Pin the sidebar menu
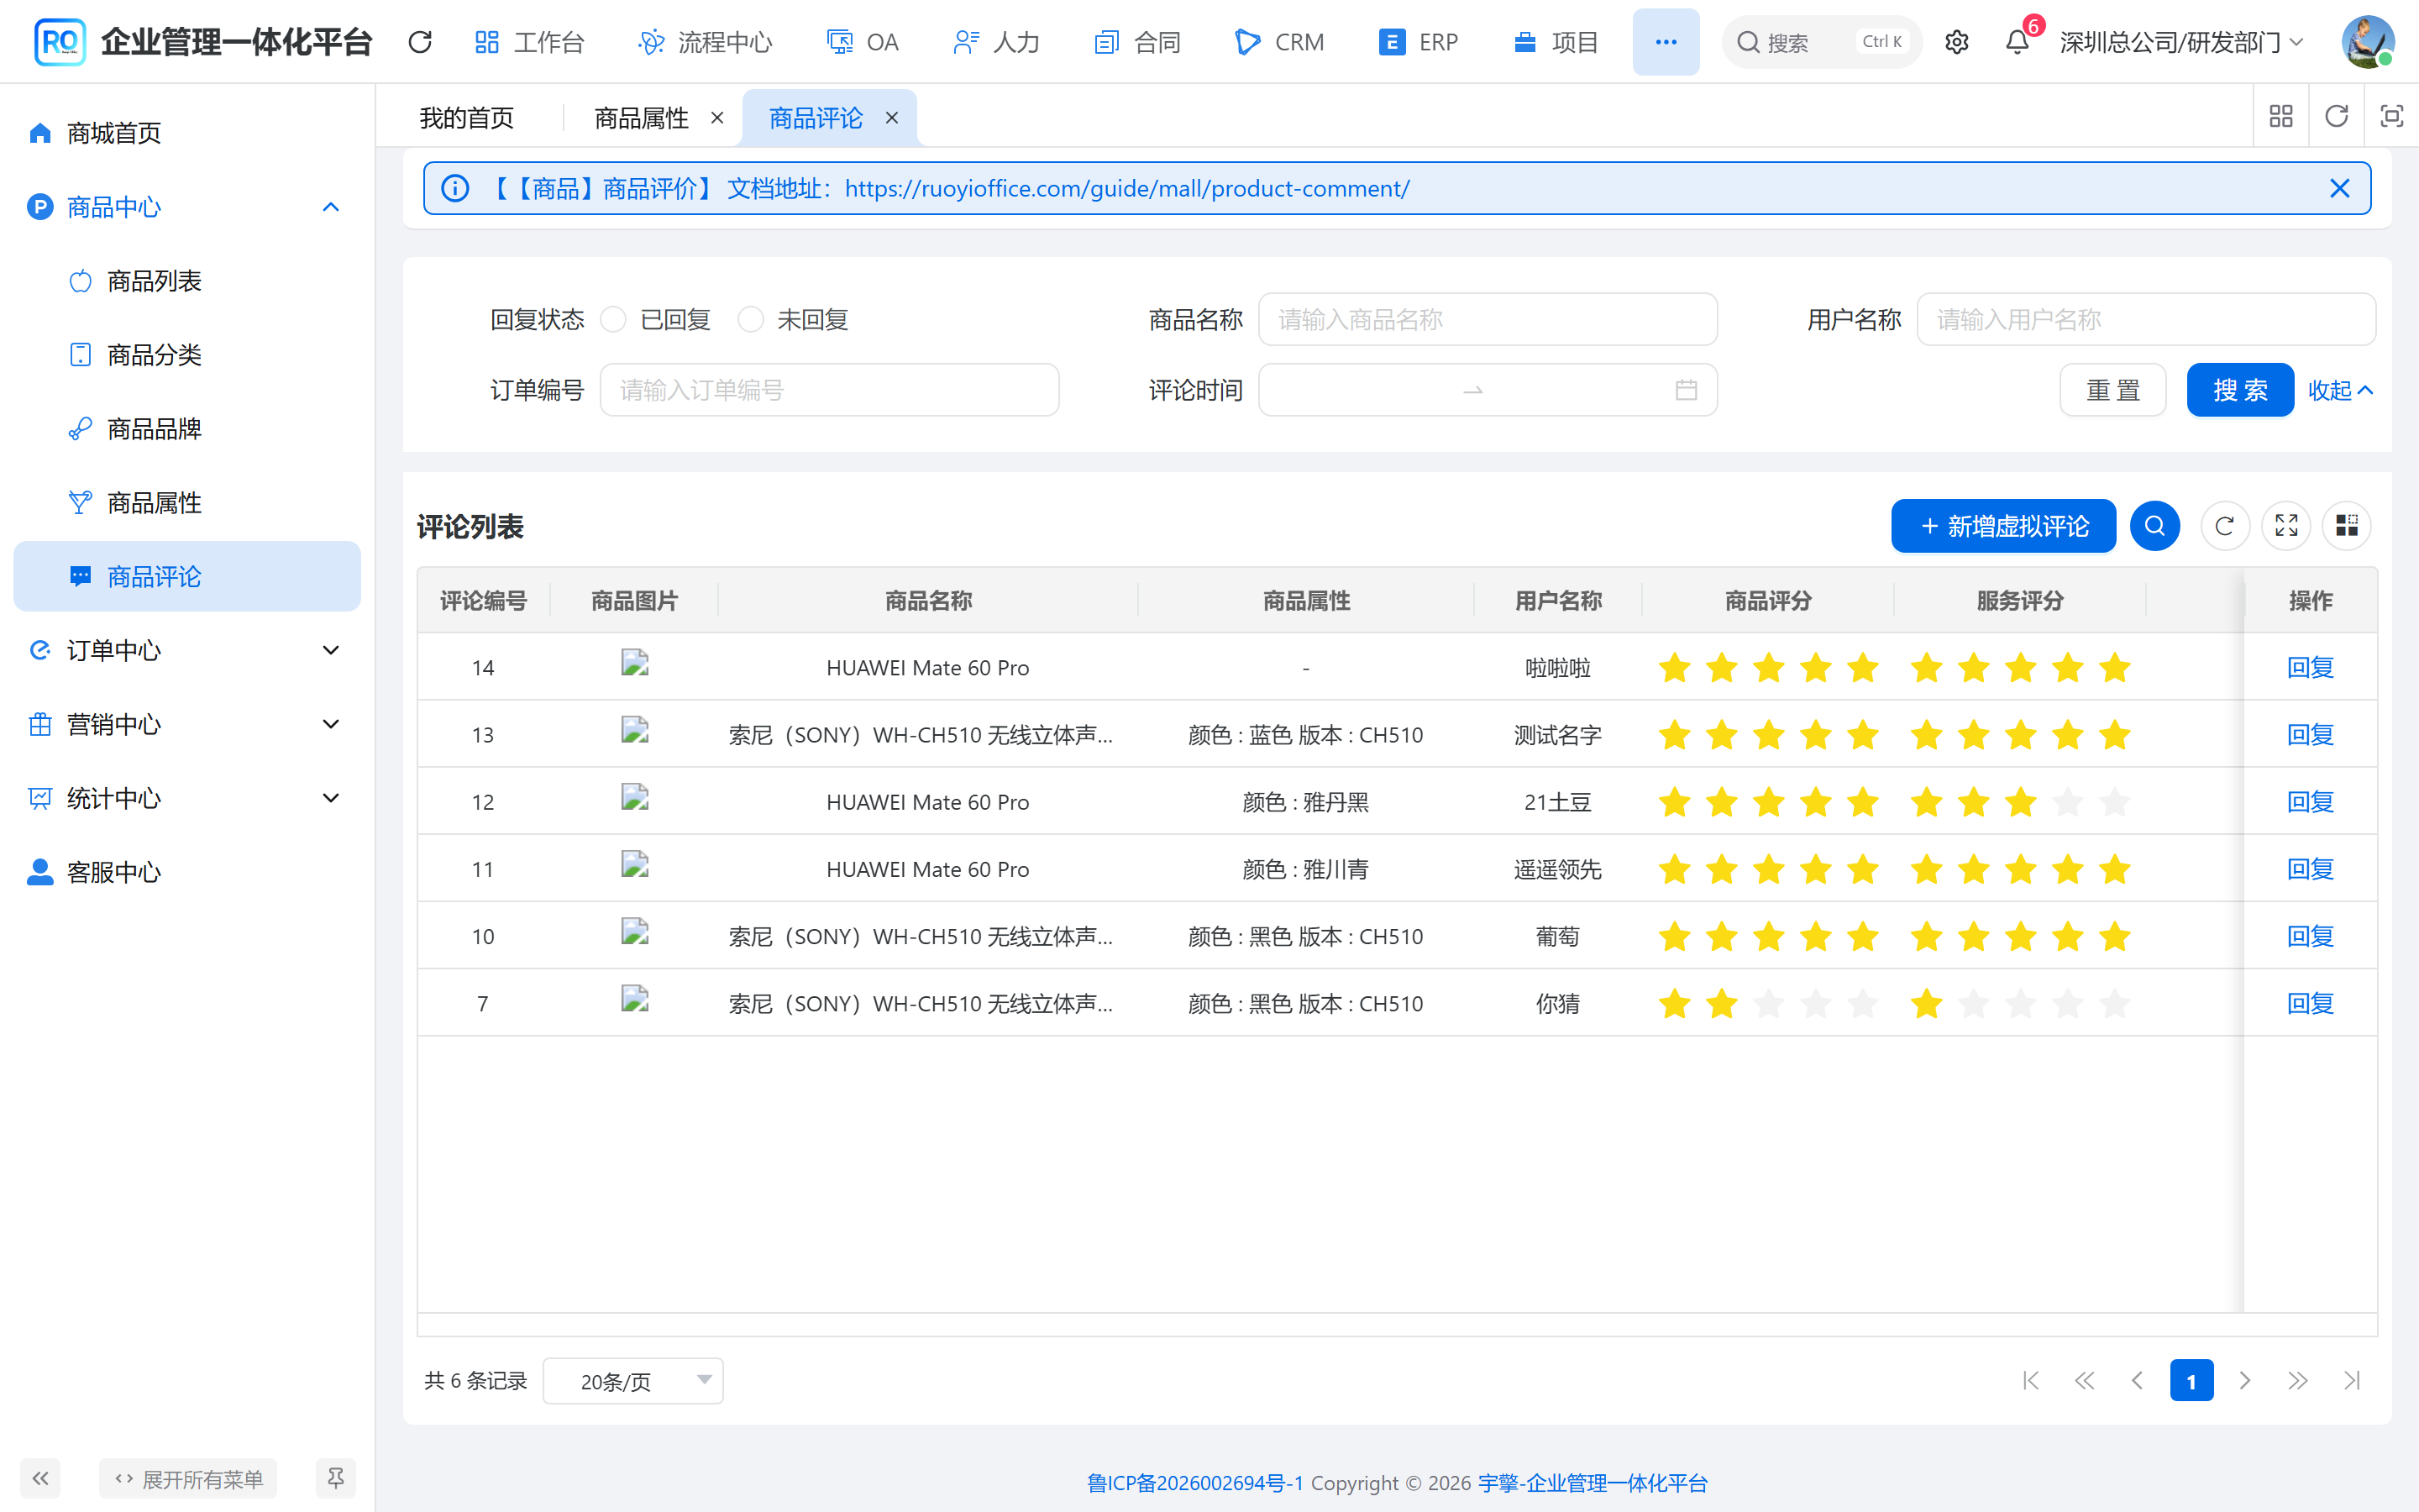The image size is (2419, 1512). (335, 1478)
